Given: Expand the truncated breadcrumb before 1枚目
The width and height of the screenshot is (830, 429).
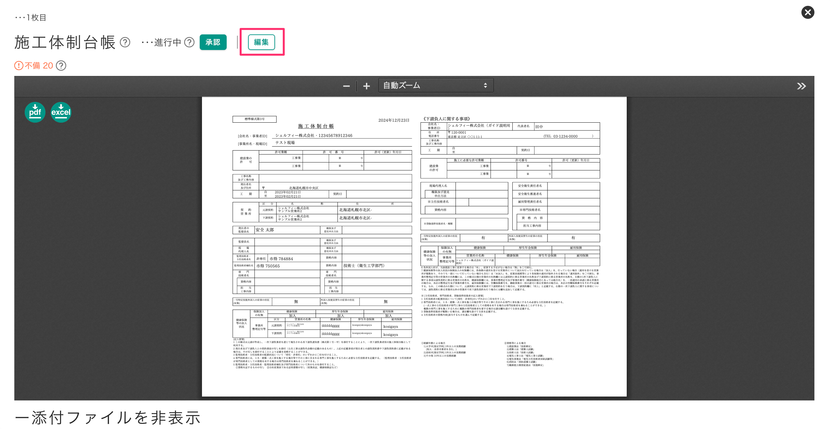Looking at the screenshot, I should click(x=19, y=18).
